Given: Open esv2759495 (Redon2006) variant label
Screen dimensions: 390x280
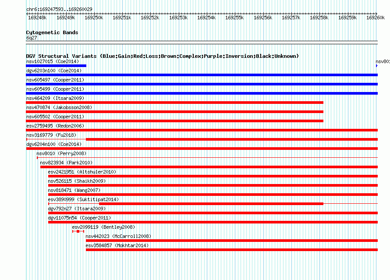Looking at the screenshot, I should pyautogui.click(x=55, y=126).
